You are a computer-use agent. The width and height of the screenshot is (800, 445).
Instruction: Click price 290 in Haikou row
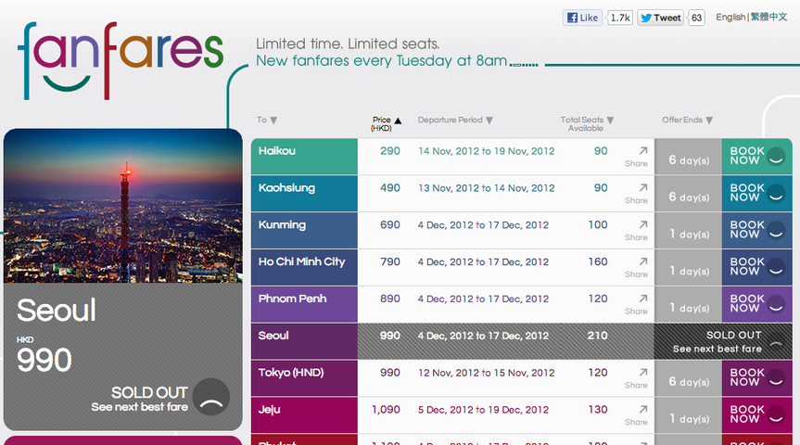(389, 151)
